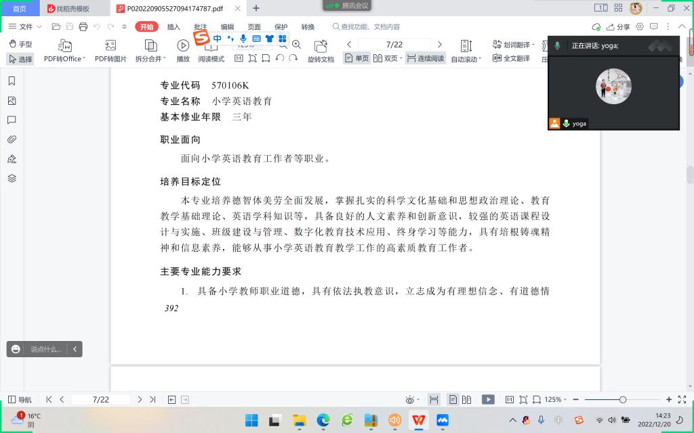Click the 全文翻译 full-text translation icon
The width and height of the screenshot is (694, 433).
(x=511, y=58)
